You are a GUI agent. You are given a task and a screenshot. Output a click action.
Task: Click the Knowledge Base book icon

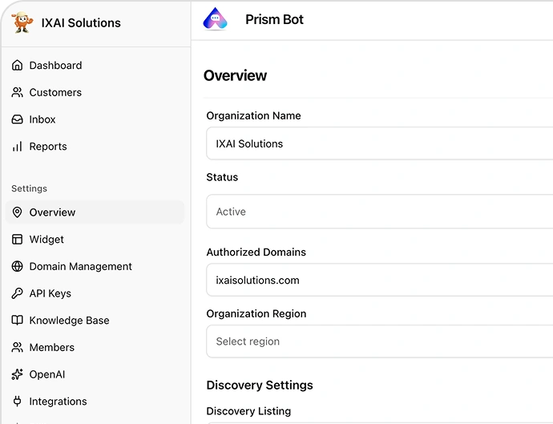point(17,320)
